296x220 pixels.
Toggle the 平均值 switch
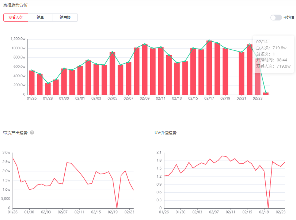(276, 18)
